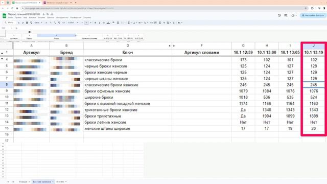Switch to the leftmost sheet tab
The height and width of the screenshot is (184, 327).
[x=25, y=182]
